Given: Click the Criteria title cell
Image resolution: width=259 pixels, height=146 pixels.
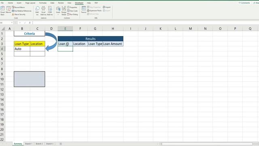Looking at the screenshot, I should 30,34.
